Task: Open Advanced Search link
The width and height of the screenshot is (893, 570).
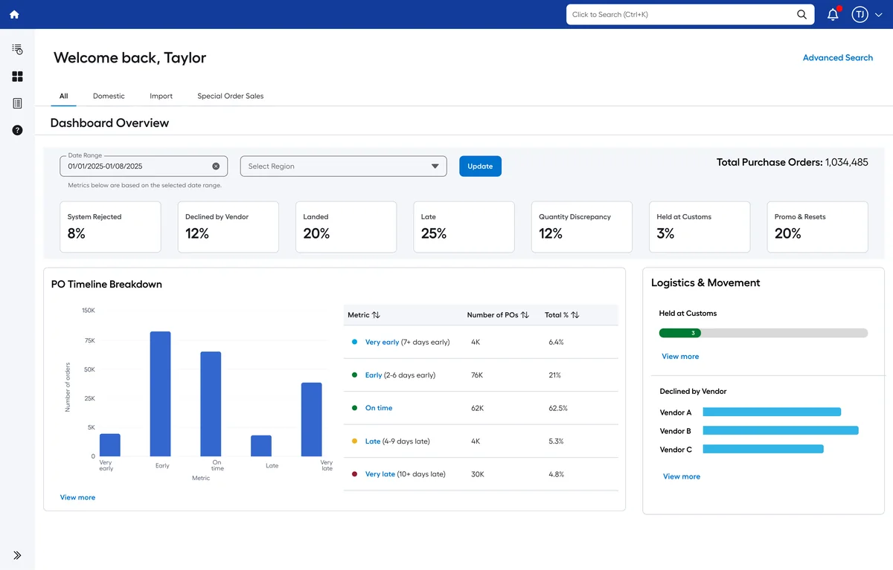Action: (x=837, y=57)
